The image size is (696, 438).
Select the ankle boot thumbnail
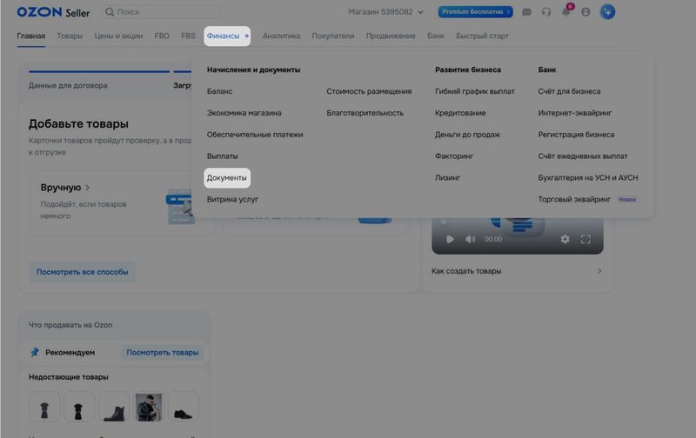(114, 407)
